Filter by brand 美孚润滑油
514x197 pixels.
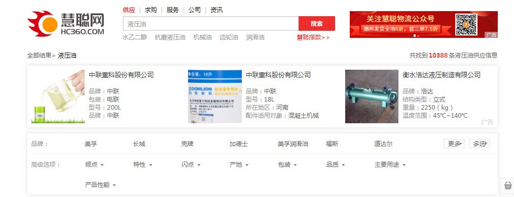pyautogui.click(x=293, y=144)
